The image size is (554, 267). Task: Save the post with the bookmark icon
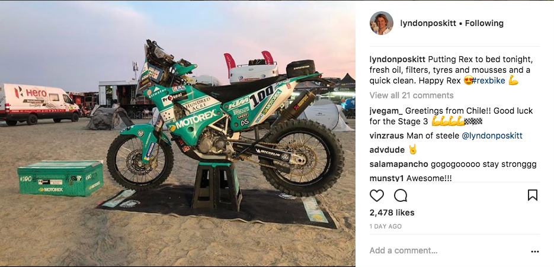[x=533, y=195]
